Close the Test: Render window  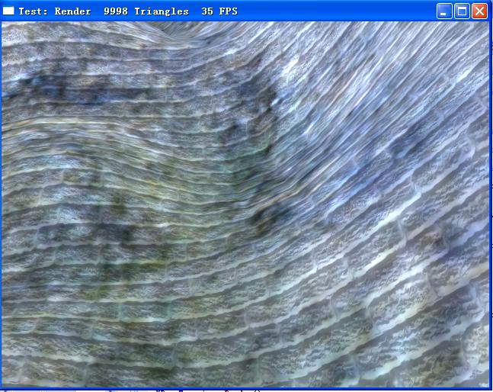coord(480,11)
